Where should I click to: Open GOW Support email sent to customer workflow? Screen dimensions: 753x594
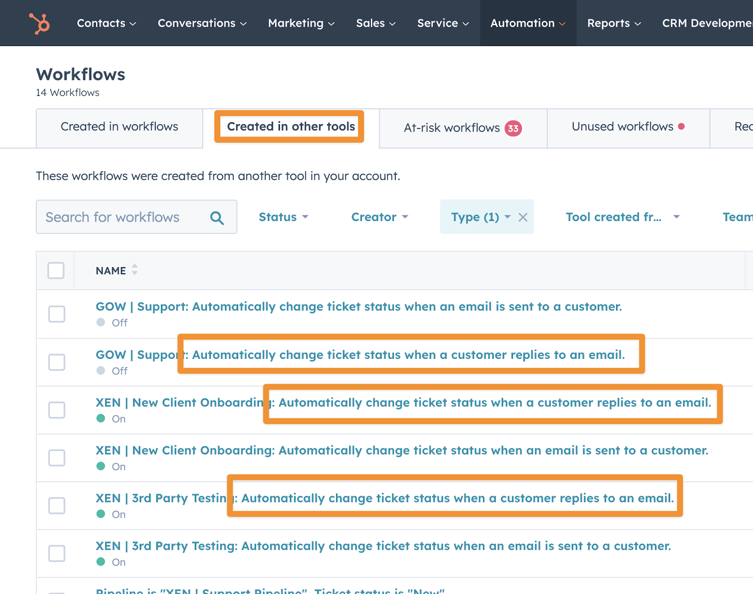pyautogui.click(x=358, y=307)
